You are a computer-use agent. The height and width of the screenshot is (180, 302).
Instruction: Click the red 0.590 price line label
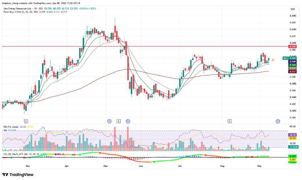(x=292, y=46)
